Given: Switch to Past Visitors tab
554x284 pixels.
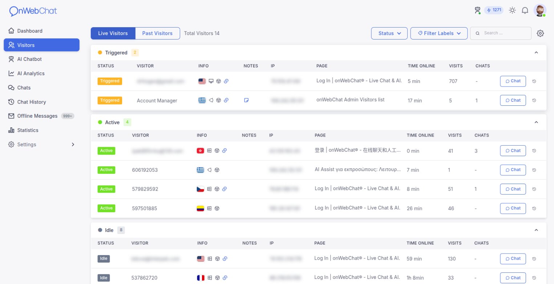Looking at the screenshot, I should coord(157,33).
